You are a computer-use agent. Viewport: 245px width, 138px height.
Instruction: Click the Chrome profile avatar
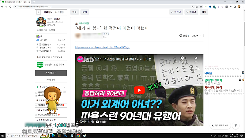click(x=239, y=7)
